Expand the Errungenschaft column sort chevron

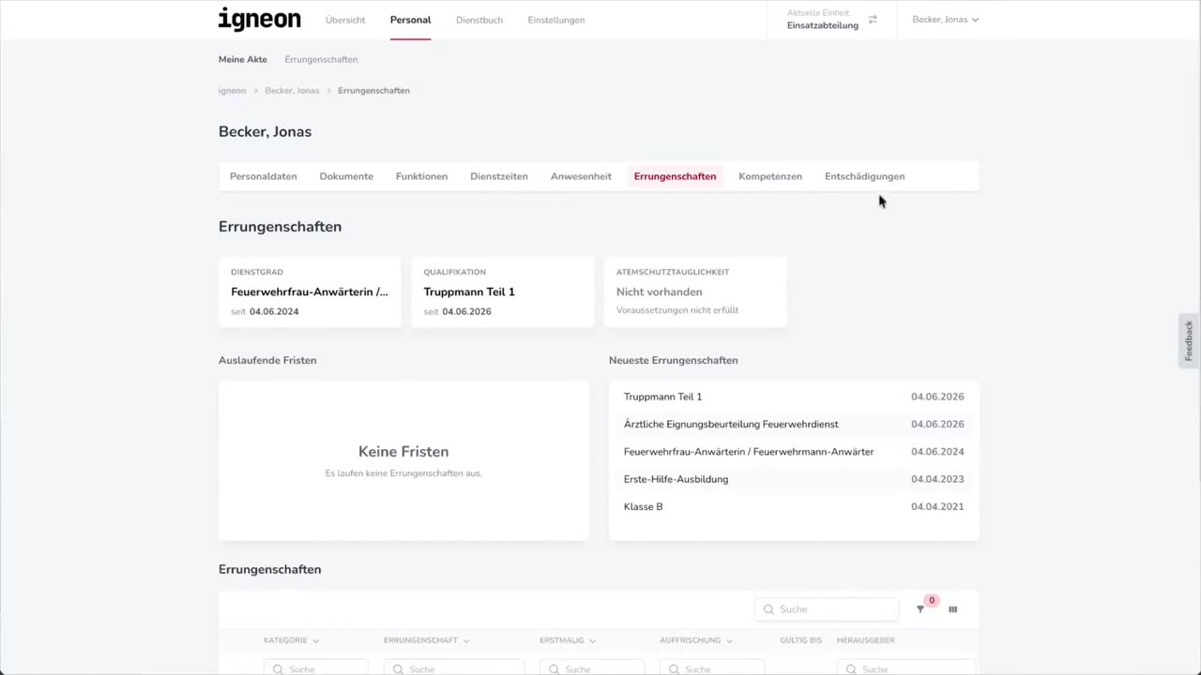click(466, 641)
